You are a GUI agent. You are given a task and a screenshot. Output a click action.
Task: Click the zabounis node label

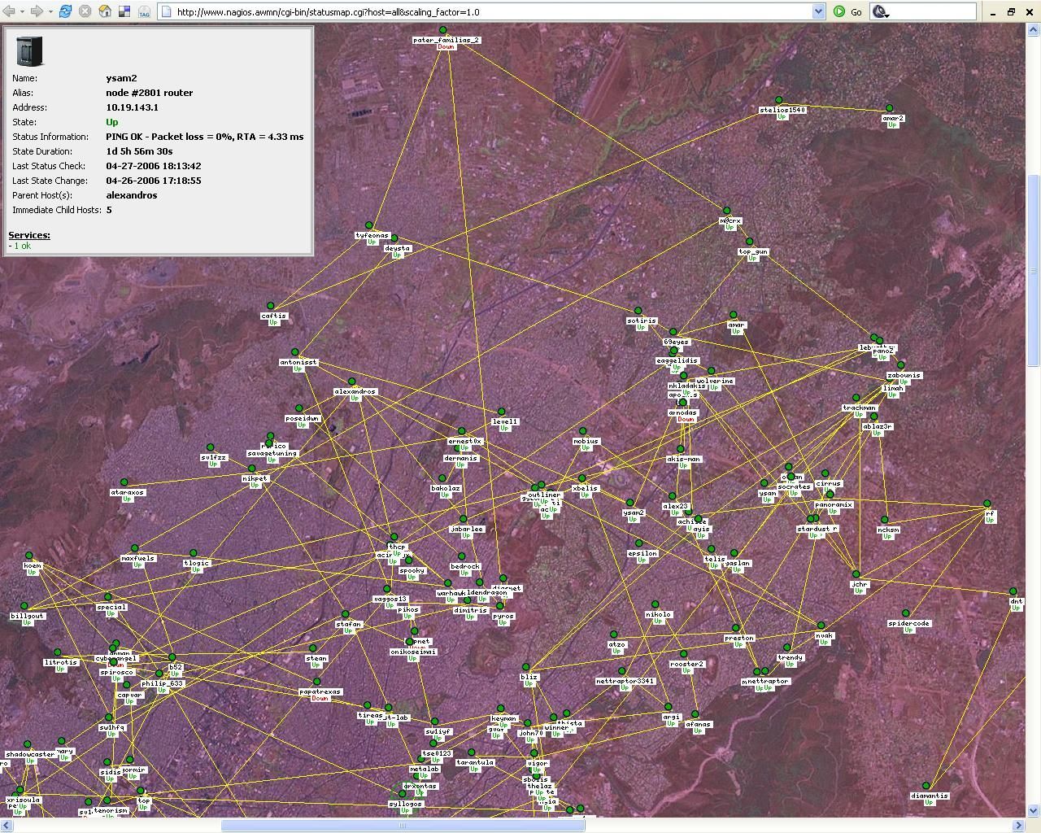coord(904,375)
